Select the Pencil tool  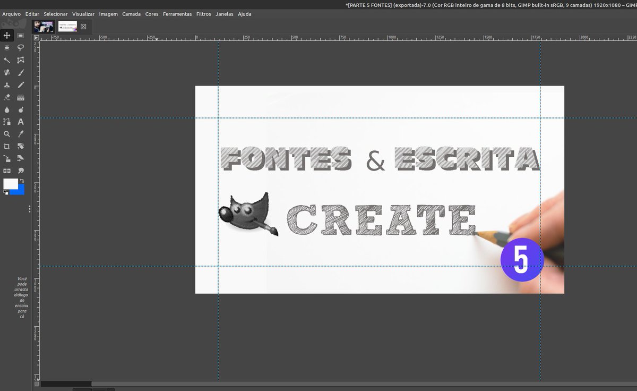coord(21,85)
